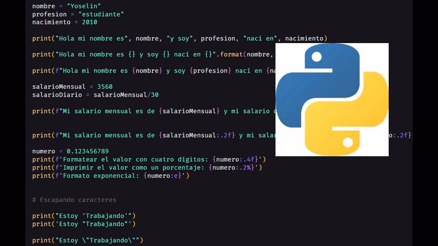Select the salarioMensual/30 division expression

click(x=126, y=95)
